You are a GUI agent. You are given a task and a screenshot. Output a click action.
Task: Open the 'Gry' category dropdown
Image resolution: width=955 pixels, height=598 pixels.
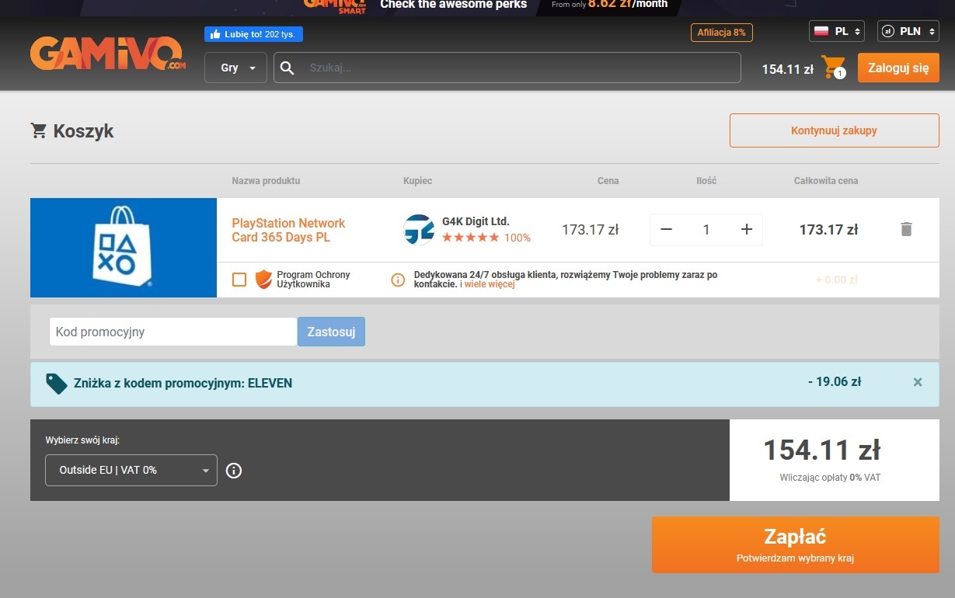click(x=235, y=68)
